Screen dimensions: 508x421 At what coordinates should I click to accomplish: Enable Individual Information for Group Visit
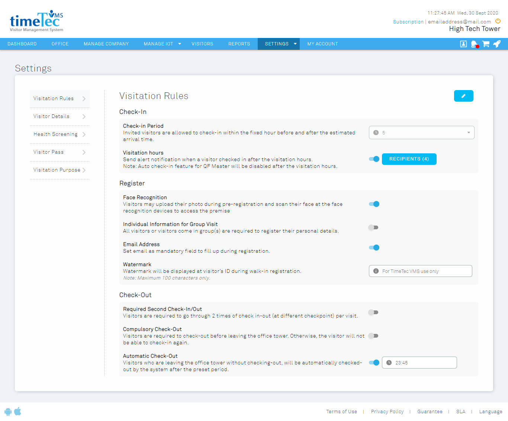pos(373,227)
